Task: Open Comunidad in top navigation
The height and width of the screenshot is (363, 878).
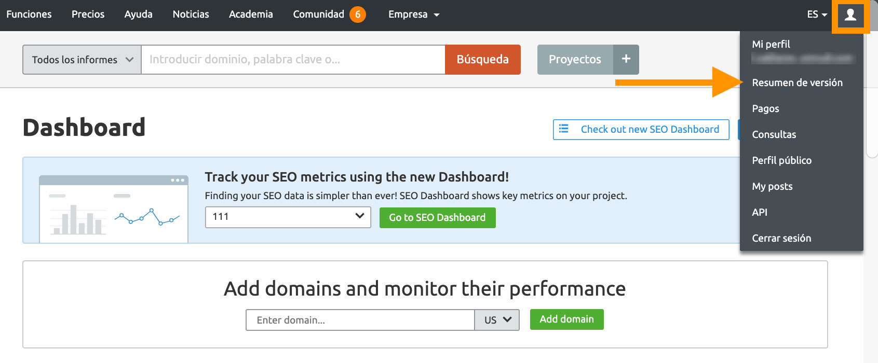Action: tap(318, 15)
